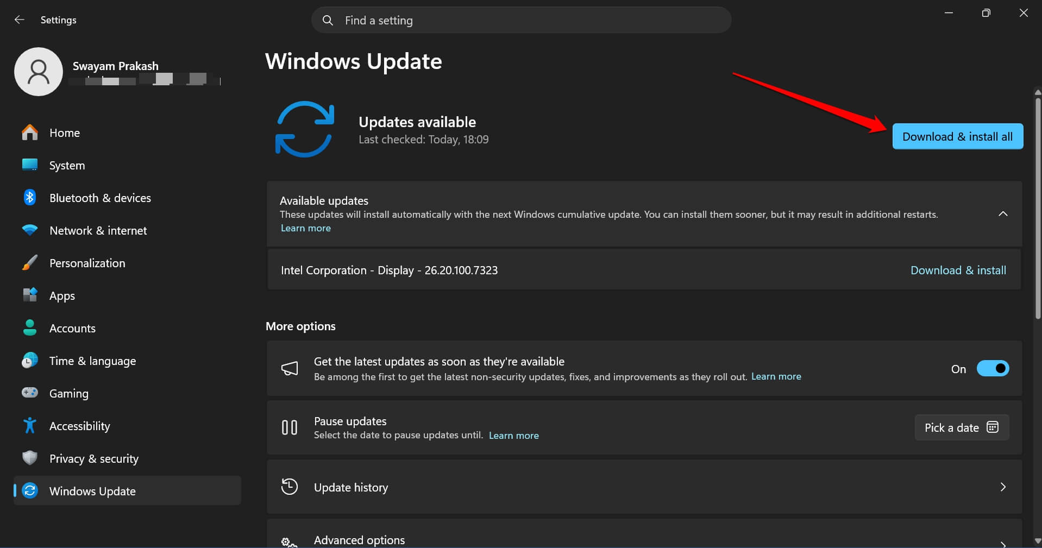This screenshot has height=548, width=1042.
Task: Click the Home house icon in the sidebar
Action: (30, 133)
